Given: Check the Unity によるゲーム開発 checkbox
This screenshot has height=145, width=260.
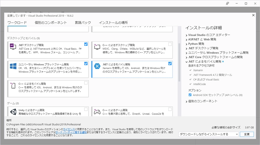Looking at the screenshot, I should 86,109.
